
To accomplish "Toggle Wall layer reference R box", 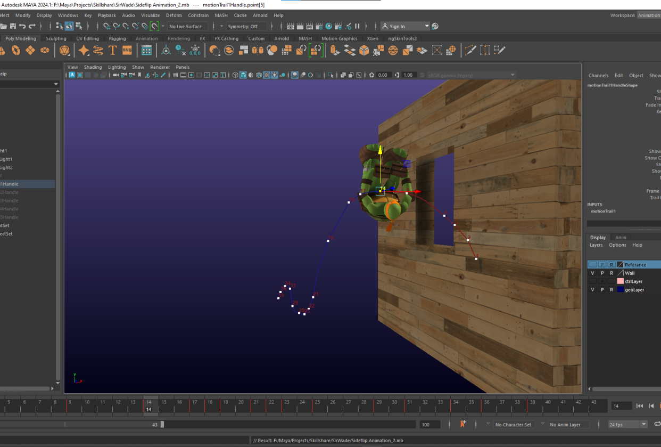I will tap(612, 273).
